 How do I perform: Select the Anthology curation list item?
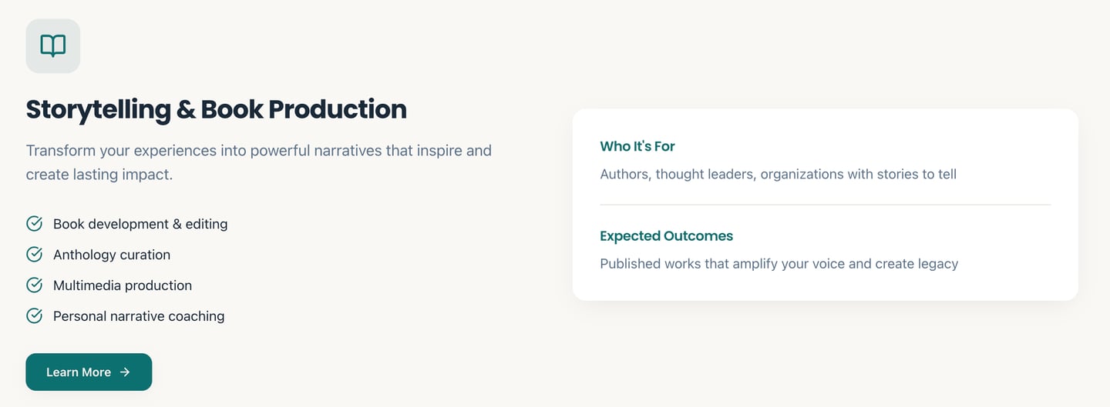click(112, 255)
